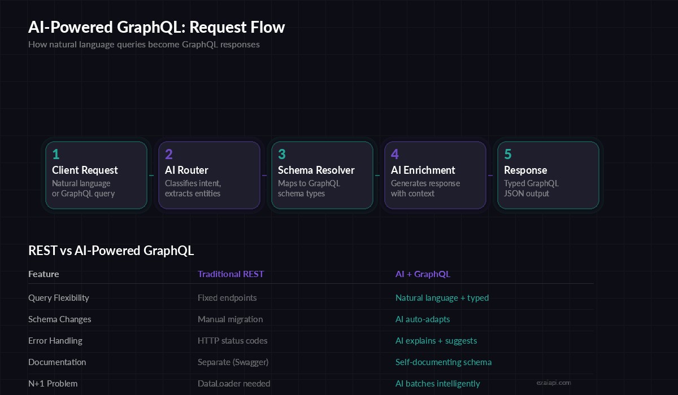Click the "AI-Powered GraphQL: Request Flow" title
678x395 pixels.
(157, 27)
